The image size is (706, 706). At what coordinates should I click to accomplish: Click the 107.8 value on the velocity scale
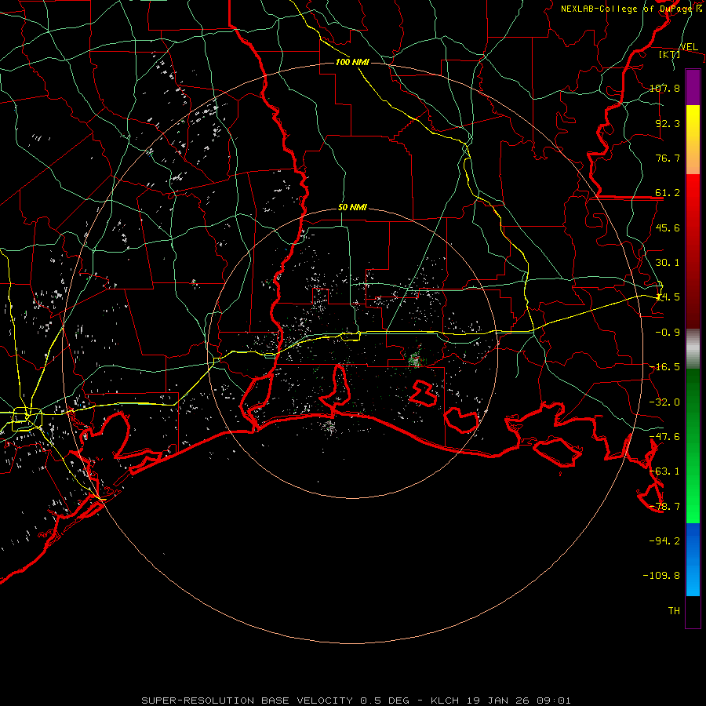pyautogui.click(x=664, y=88)
